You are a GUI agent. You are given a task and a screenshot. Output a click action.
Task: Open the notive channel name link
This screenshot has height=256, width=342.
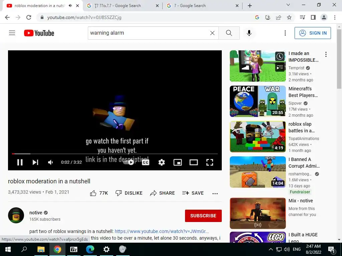tap(36, 213)
